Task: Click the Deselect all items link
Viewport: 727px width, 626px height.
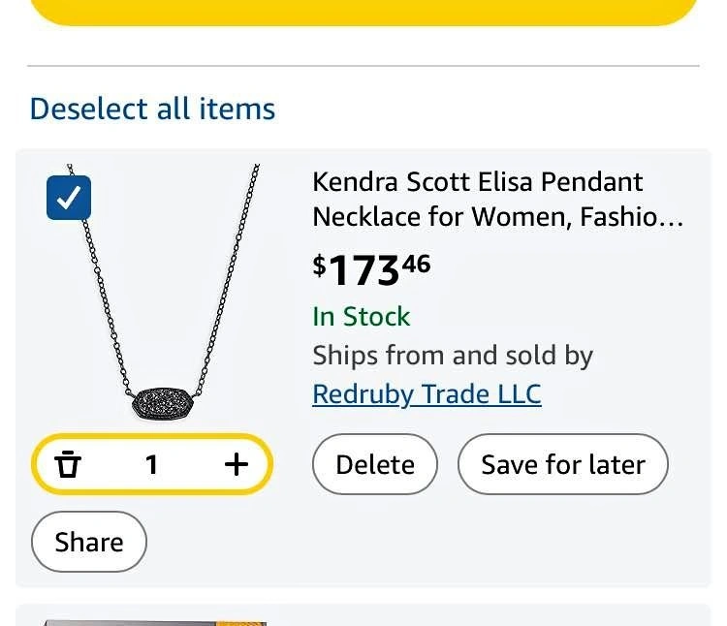Action: pos(152,109)
